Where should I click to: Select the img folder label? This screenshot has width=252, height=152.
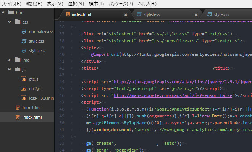point(26,60)
